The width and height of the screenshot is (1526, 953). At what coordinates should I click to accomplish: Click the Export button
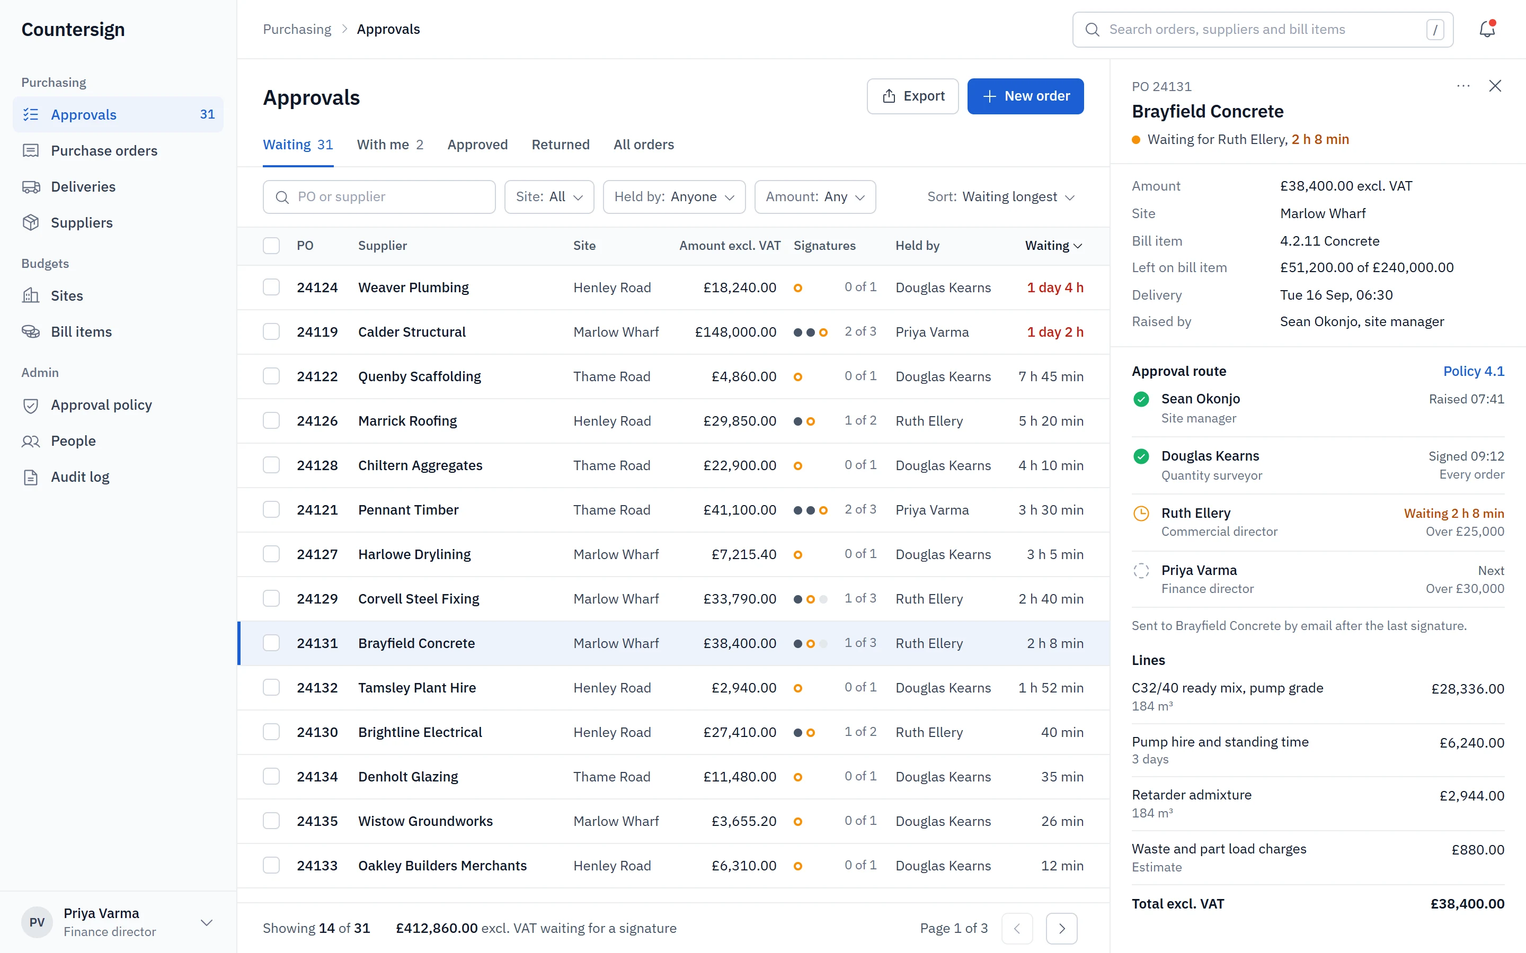click(x=912, y=96)
